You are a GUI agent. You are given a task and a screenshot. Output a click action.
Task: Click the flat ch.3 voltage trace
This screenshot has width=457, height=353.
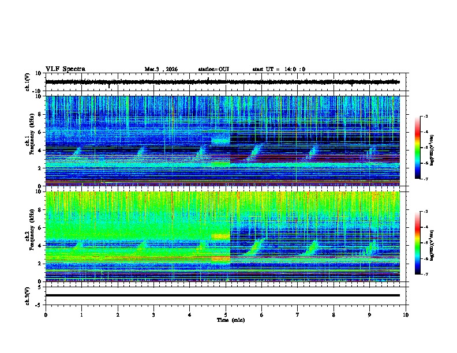point(222,295)
